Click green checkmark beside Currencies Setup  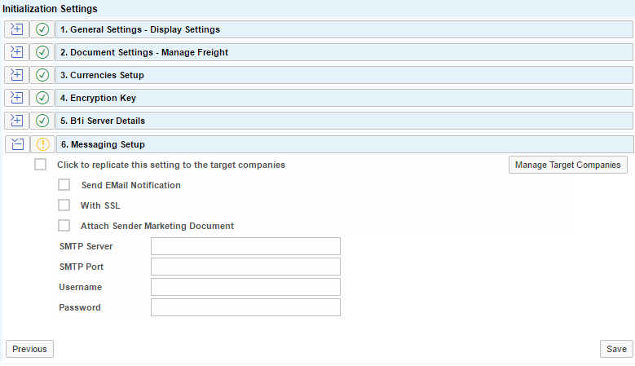coord(42,75)
